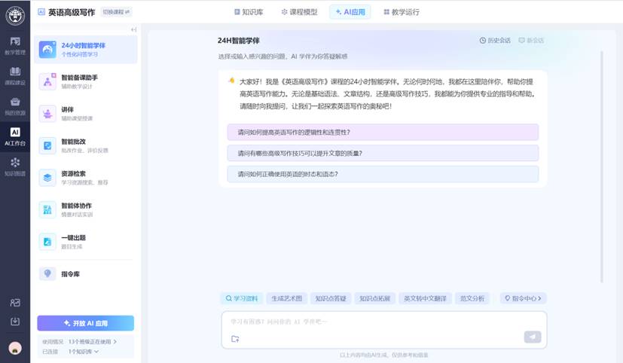Open 教学管理 in the left sidebar

click(x=14, y=45)
